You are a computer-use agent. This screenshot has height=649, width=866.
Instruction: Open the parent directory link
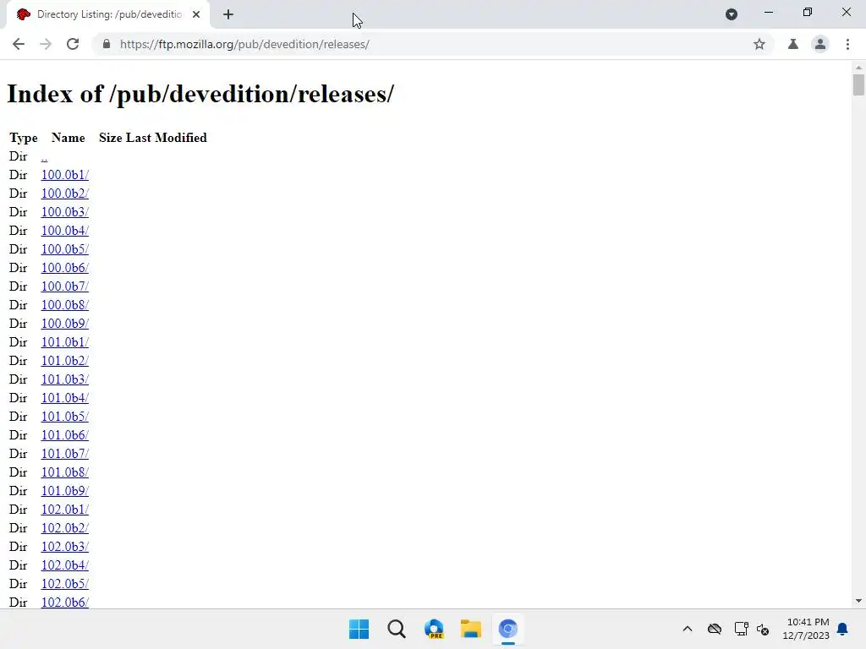click(x=44, y=156)
